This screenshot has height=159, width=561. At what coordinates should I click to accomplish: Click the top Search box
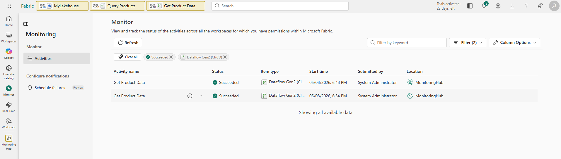coord(280,6)
